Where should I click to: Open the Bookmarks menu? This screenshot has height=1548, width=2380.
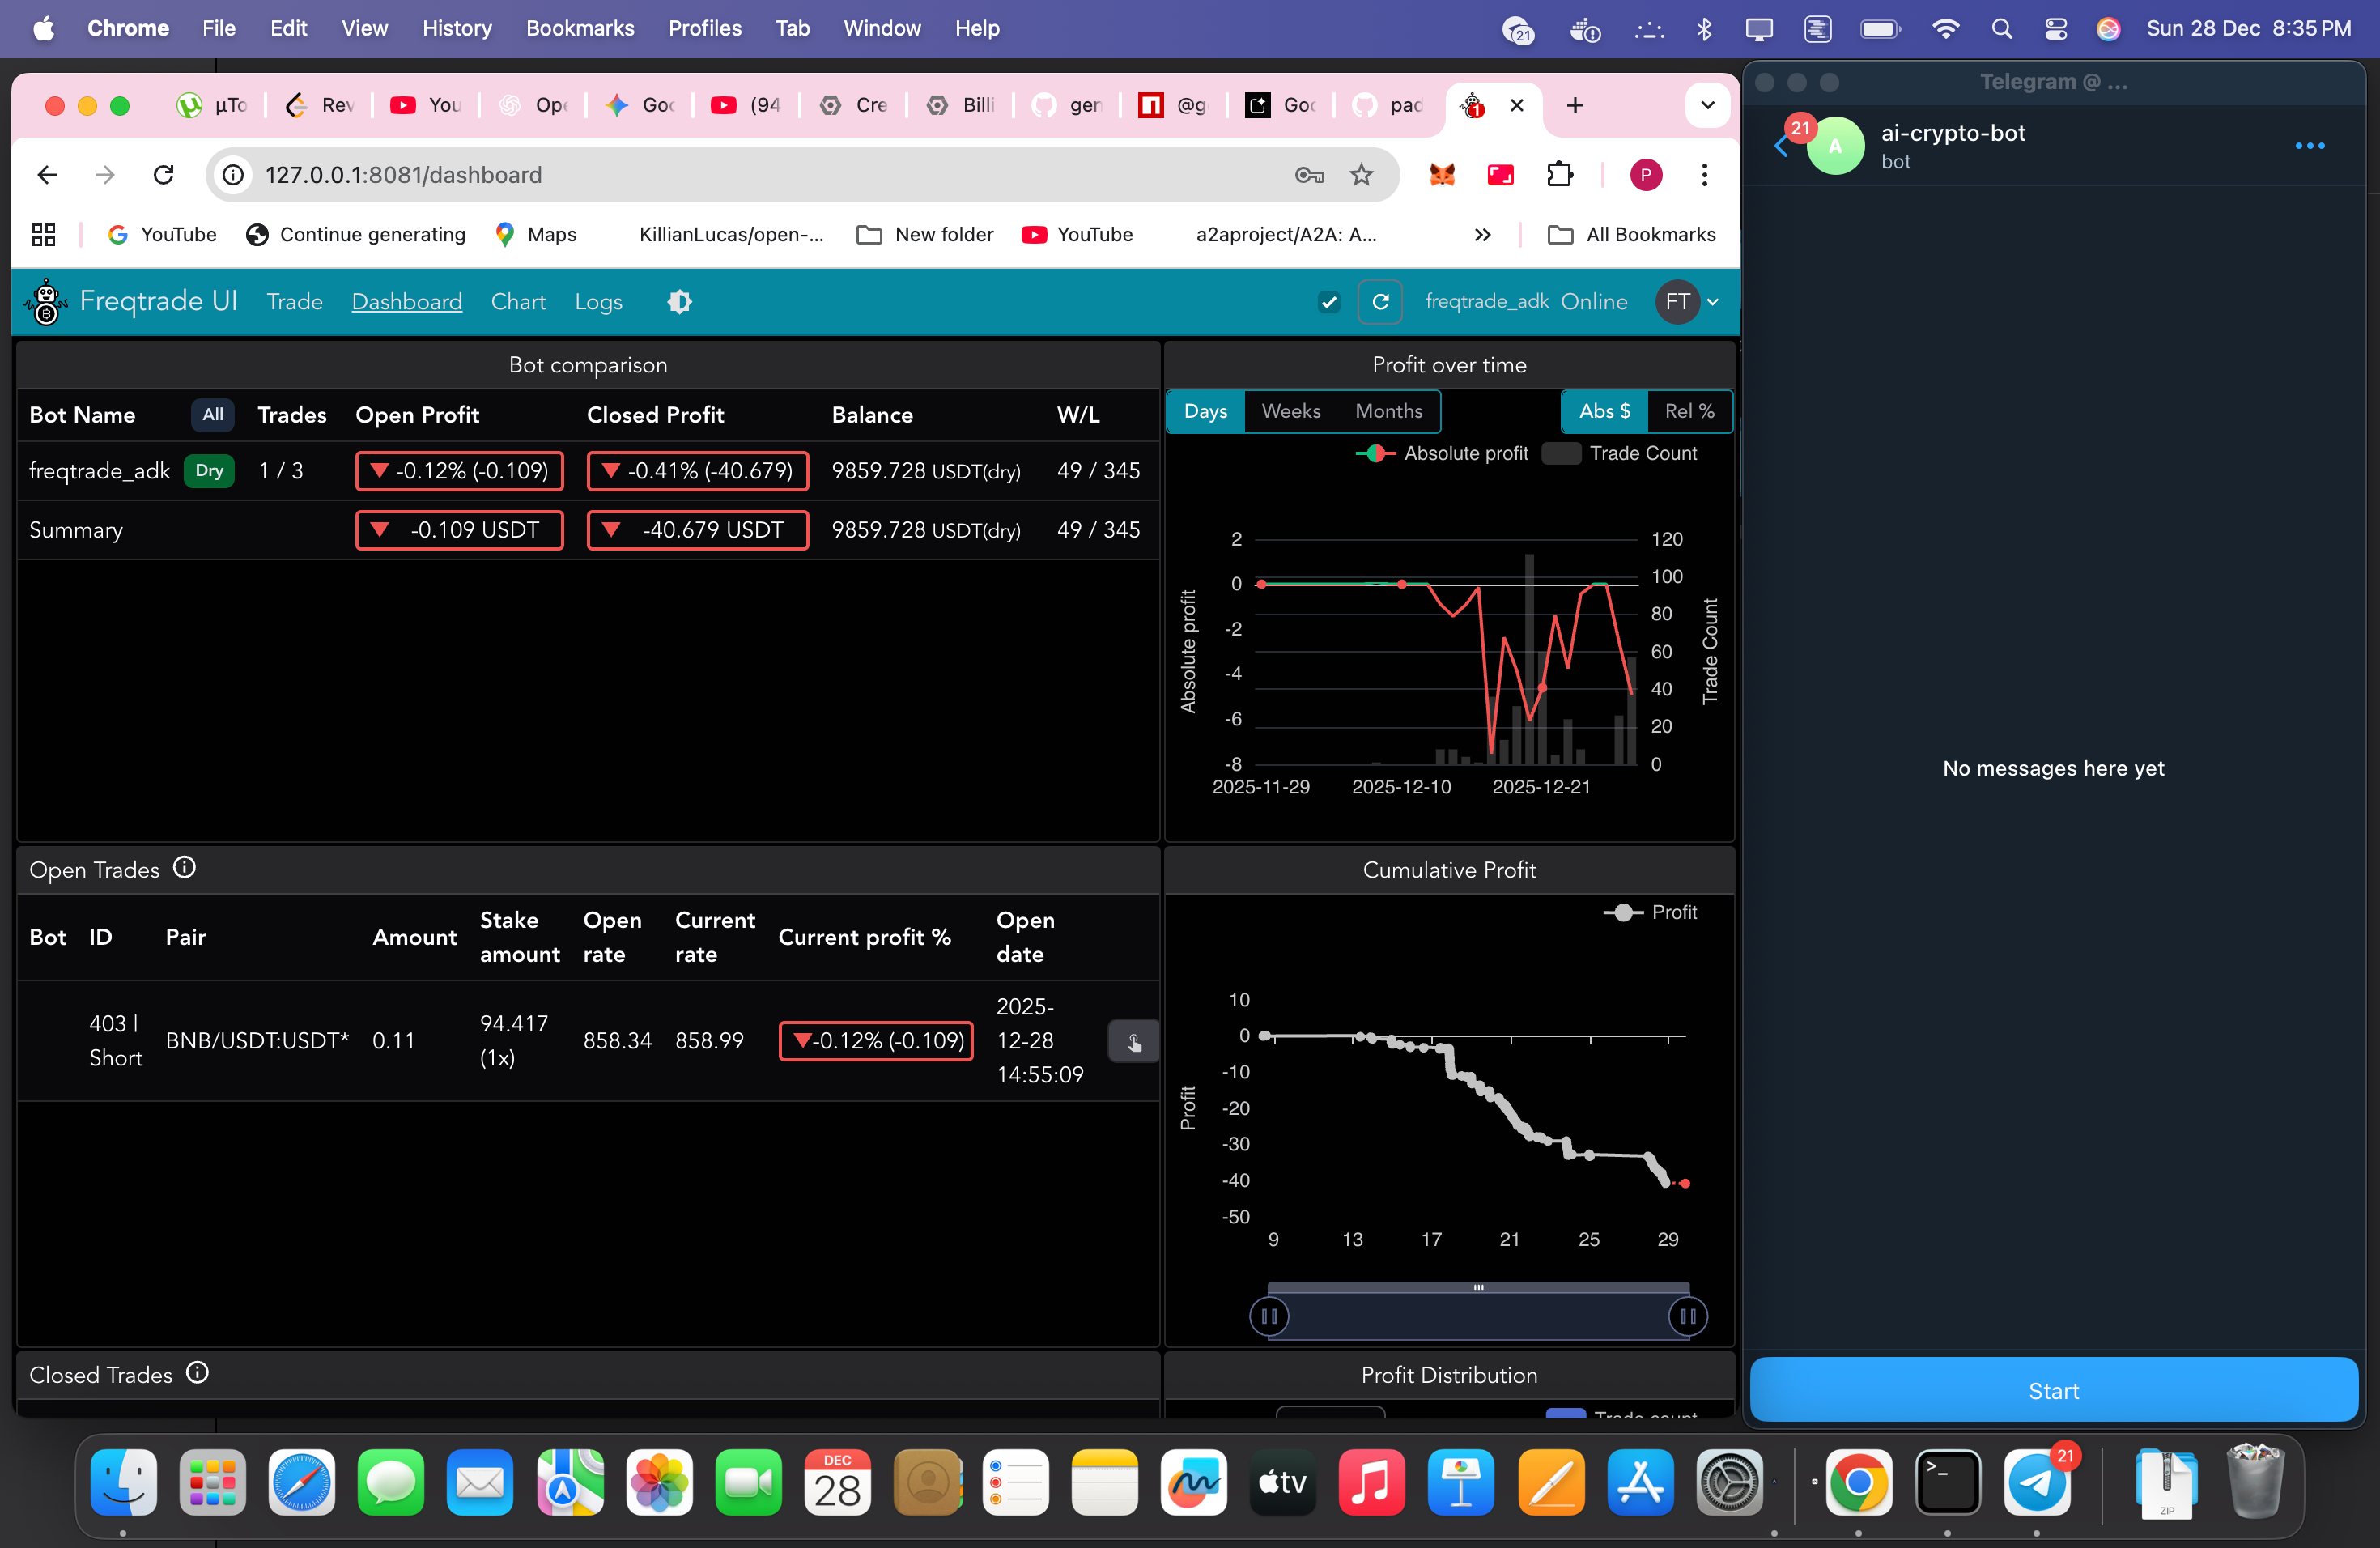580,28
